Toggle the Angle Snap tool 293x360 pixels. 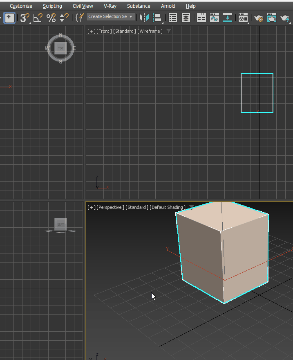(38, 18)
